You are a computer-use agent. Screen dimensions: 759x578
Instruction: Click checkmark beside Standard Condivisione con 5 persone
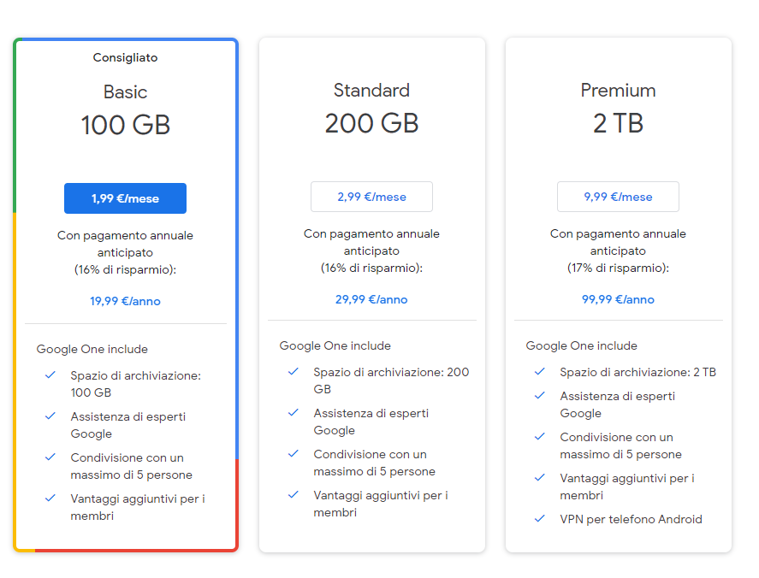[294, 453]
